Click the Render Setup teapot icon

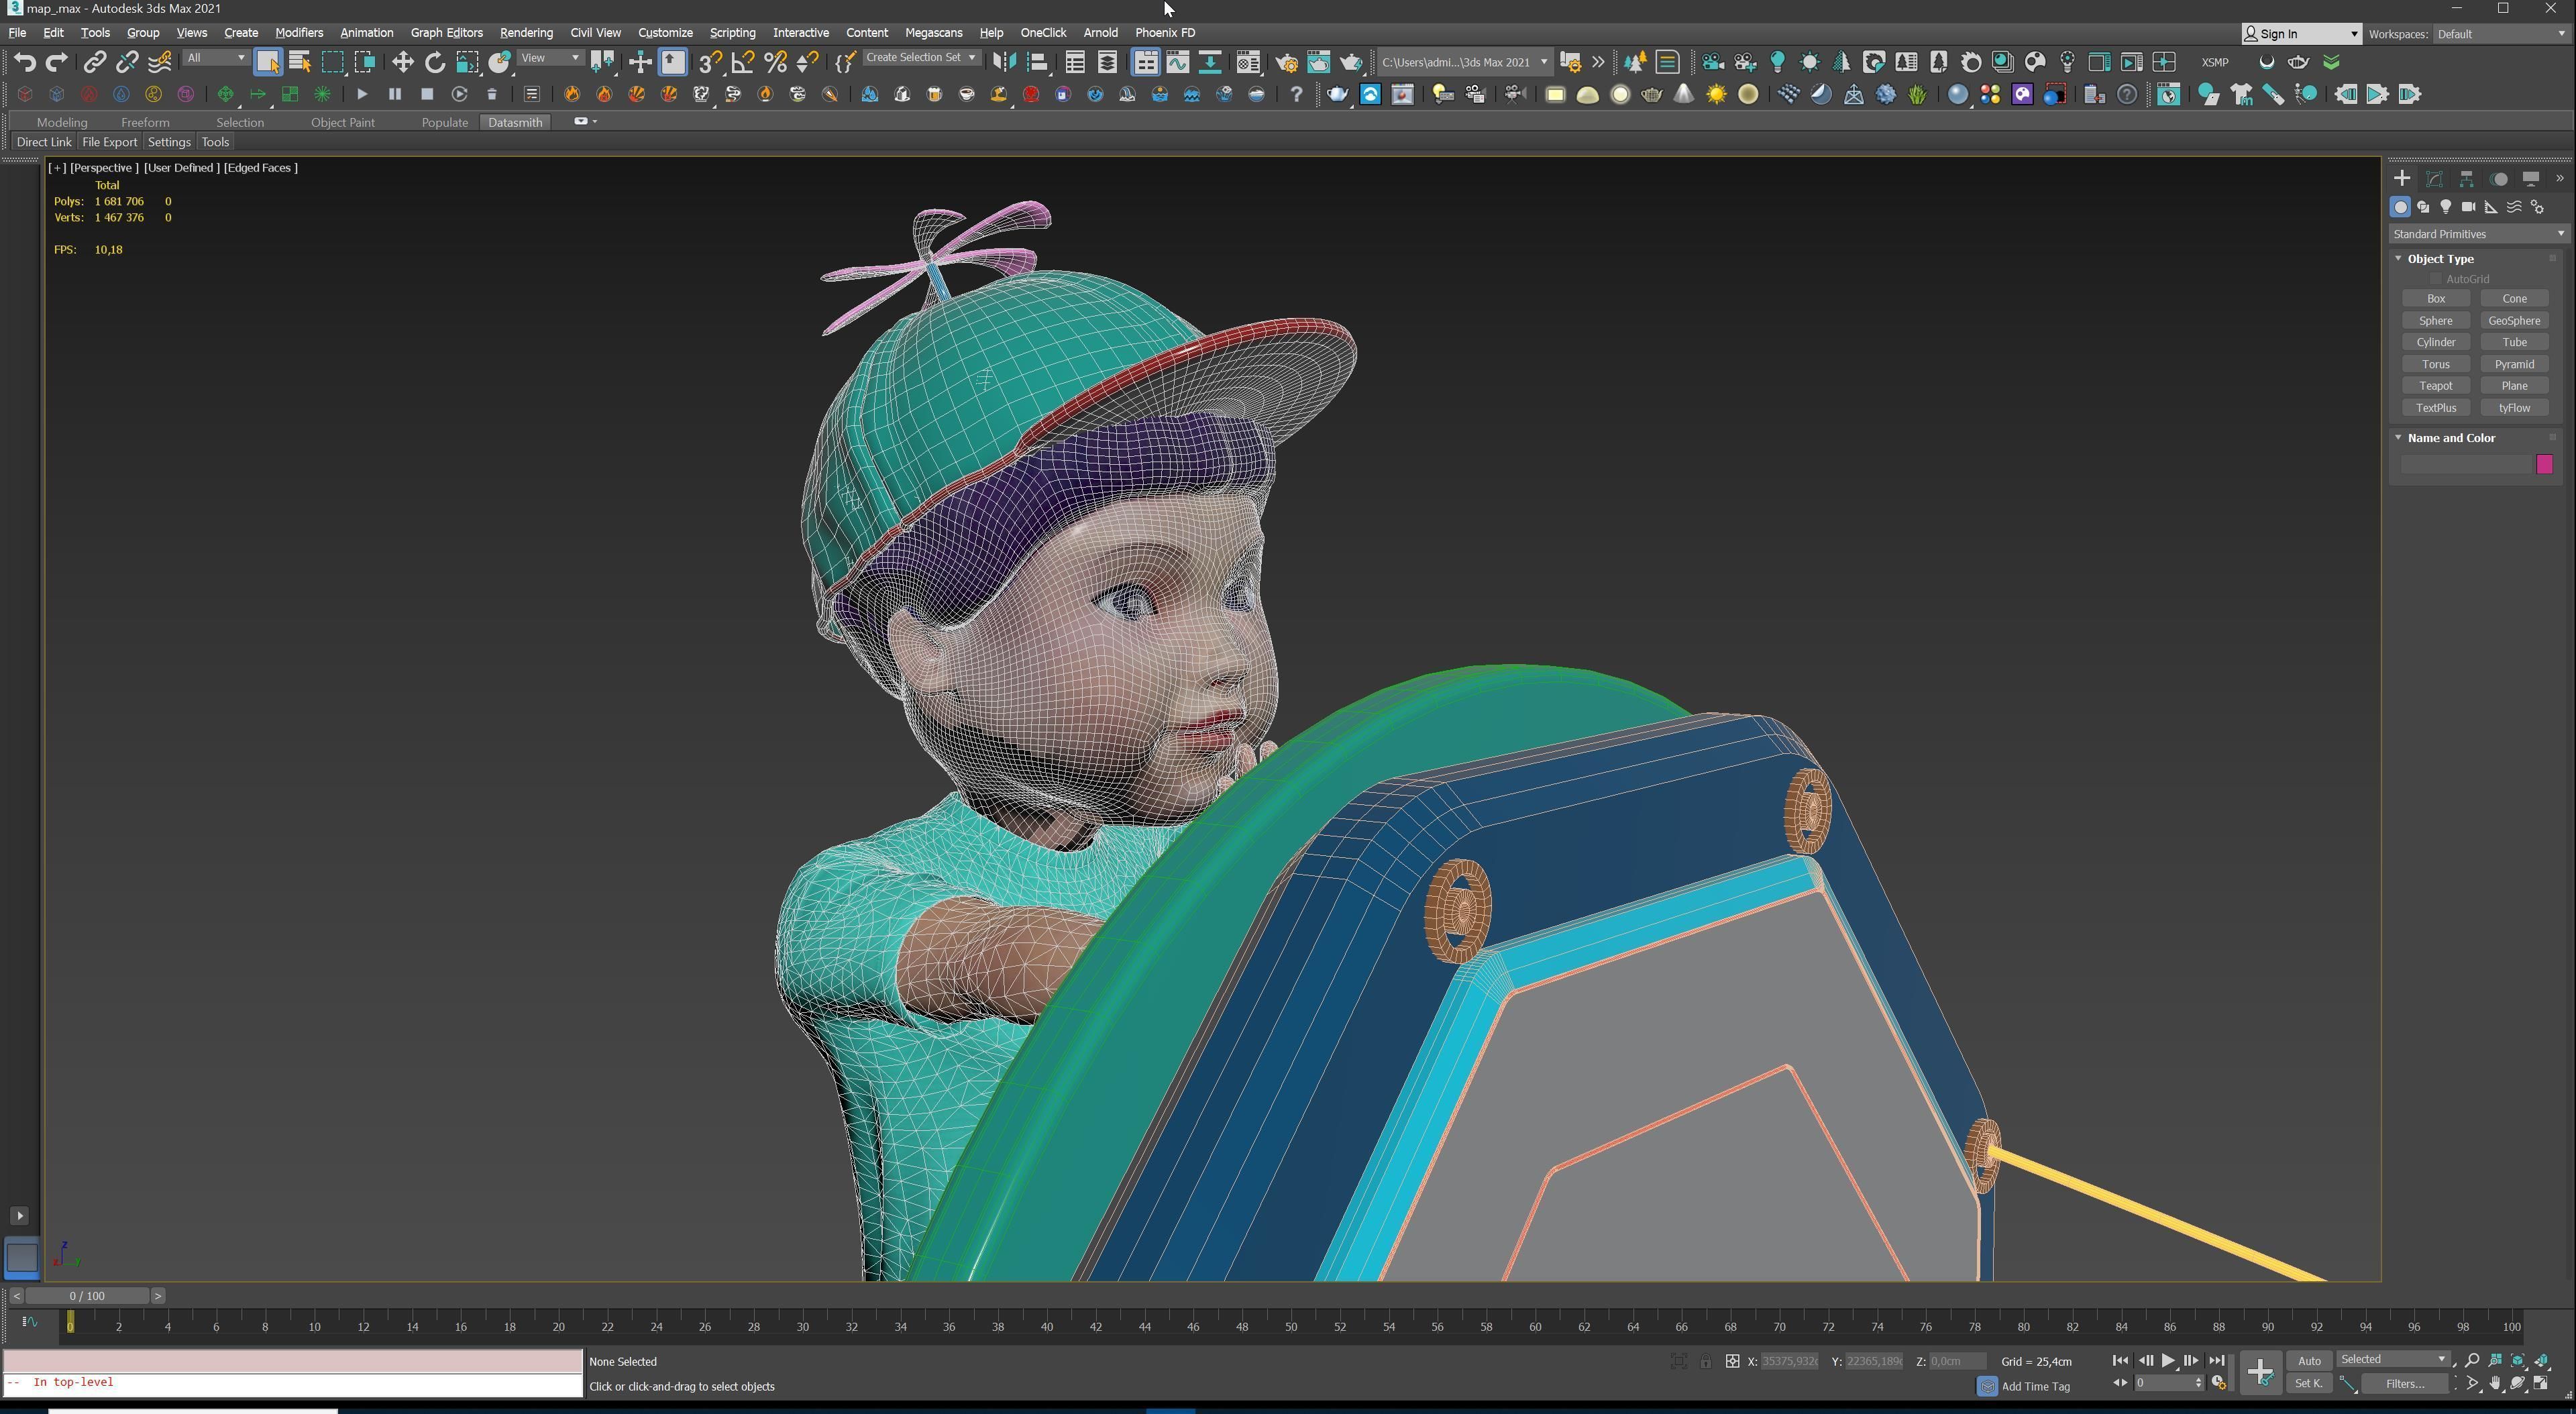(x=1286, y=62)
